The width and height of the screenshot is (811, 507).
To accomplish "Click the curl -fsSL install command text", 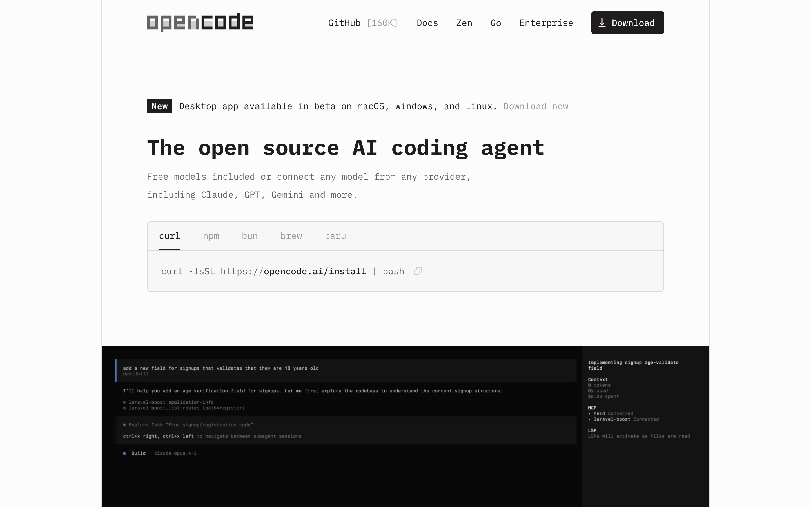I will click(282, 271).
